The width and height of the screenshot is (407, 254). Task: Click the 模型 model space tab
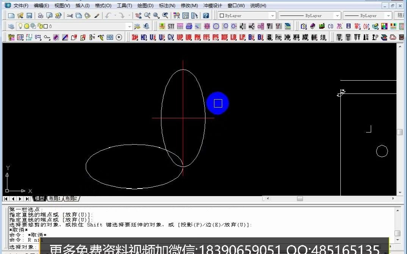(x=40, y=198)
